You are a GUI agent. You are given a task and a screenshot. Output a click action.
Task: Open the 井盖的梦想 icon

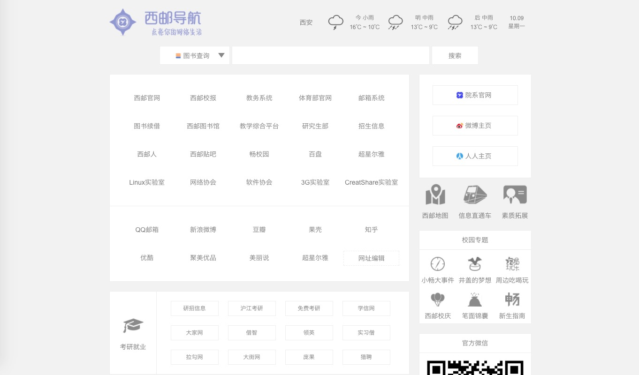pos(475,264)
